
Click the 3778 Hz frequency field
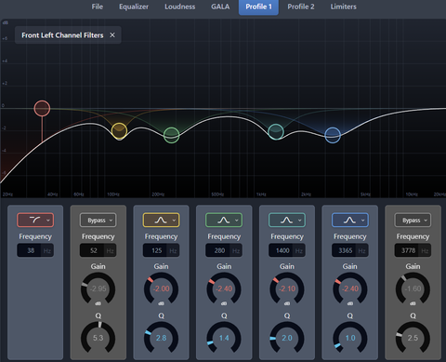click(x=413, y=250)
